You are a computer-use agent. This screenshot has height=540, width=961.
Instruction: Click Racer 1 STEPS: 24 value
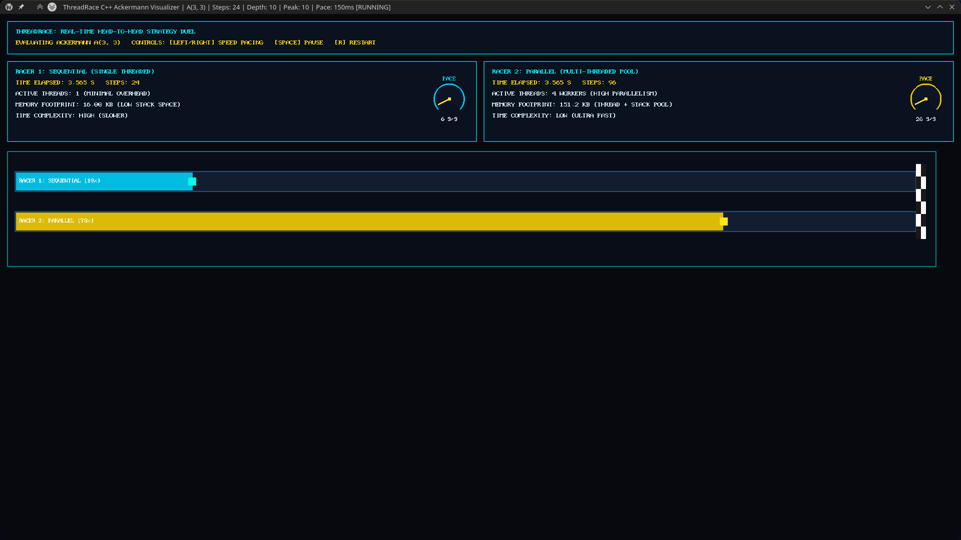(x=123, y=82)
